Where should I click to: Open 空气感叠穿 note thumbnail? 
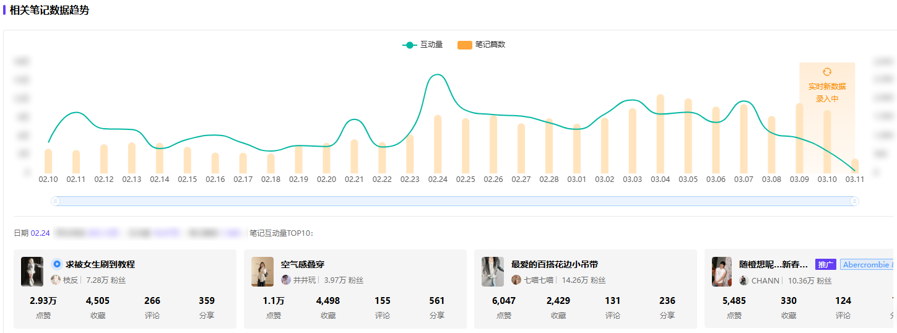coord(262,272)
